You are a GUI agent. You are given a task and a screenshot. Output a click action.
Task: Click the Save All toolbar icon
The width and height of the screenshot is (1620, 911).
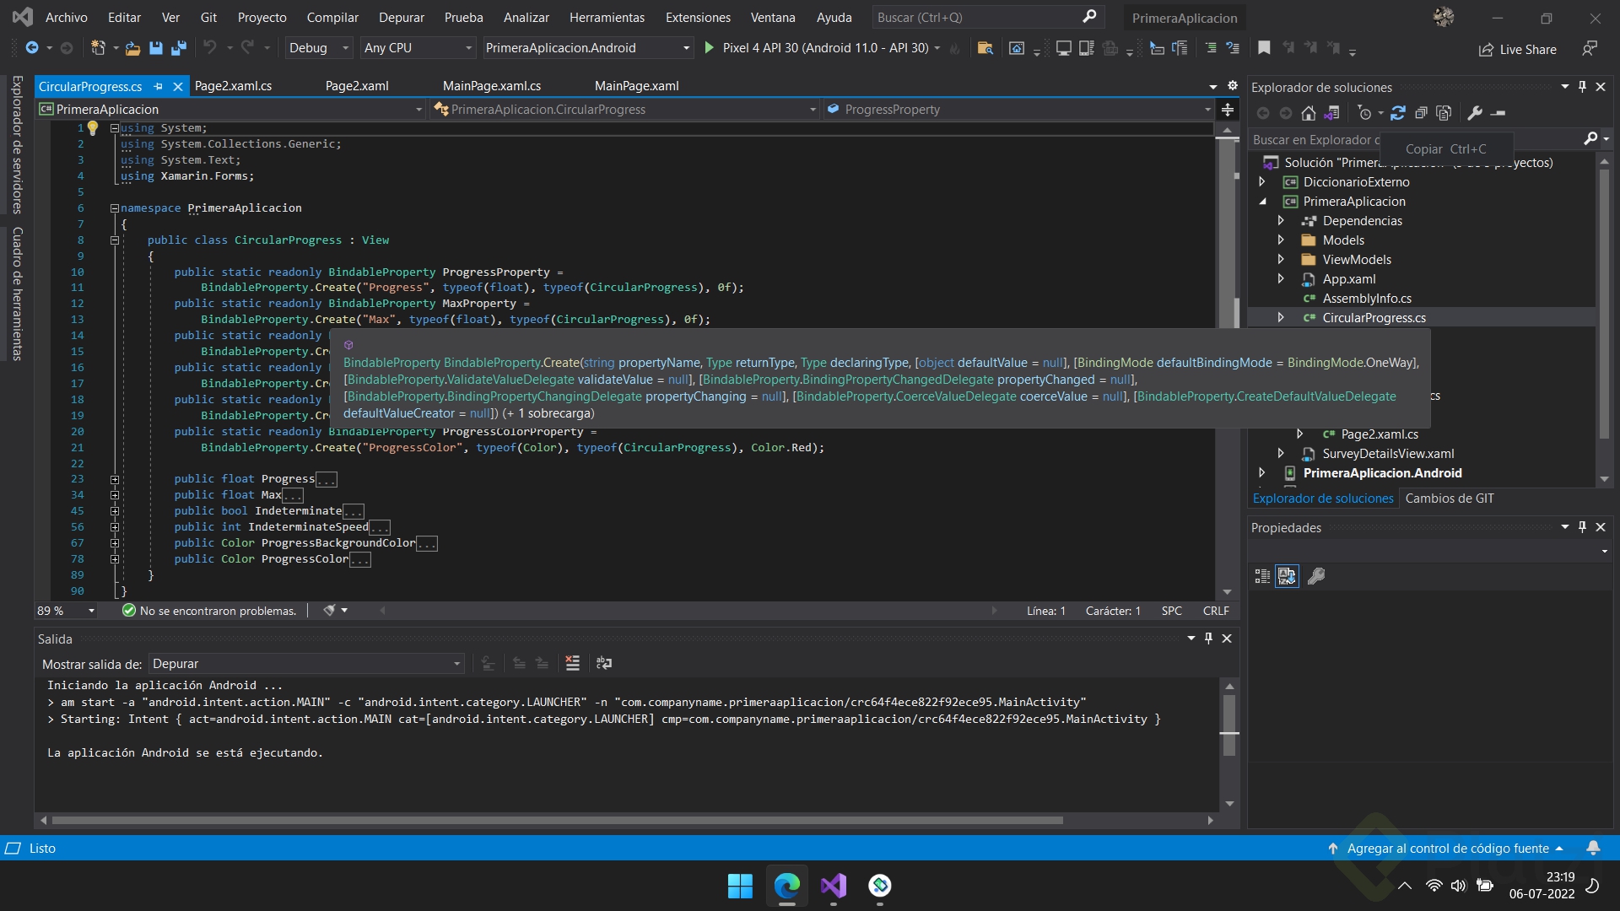point(178,48)
